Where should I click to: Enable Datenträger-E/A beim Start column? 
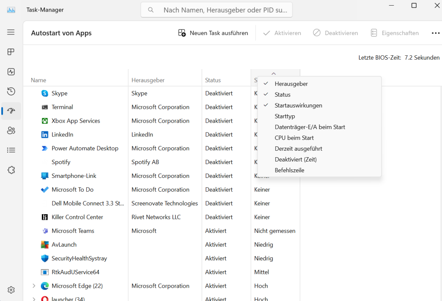[x=319, y=127]
